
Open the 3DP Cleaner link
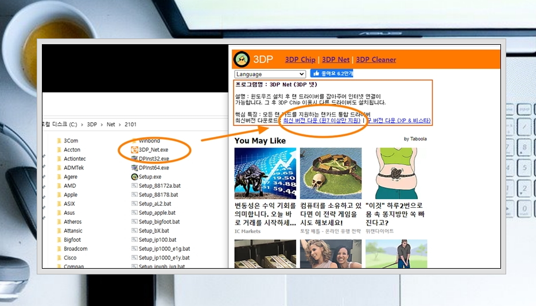coord(376,60)
